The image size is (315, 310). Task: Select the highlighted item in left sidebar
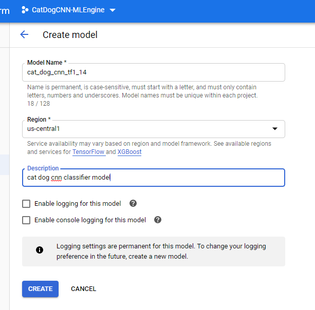[5, 165]
